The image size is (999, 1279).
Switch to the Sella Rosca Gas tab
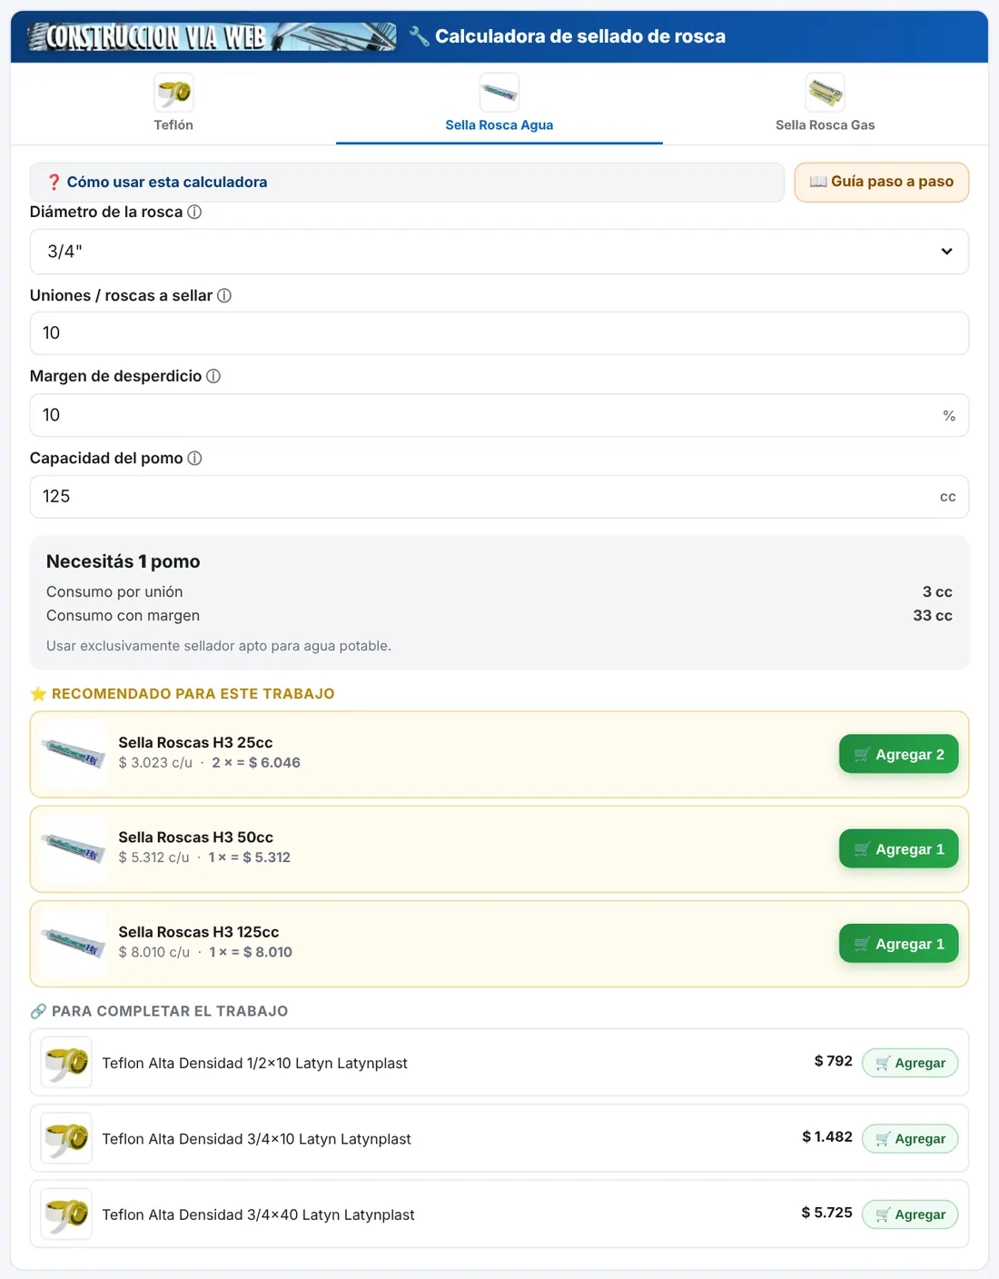[x=826, y=104]
